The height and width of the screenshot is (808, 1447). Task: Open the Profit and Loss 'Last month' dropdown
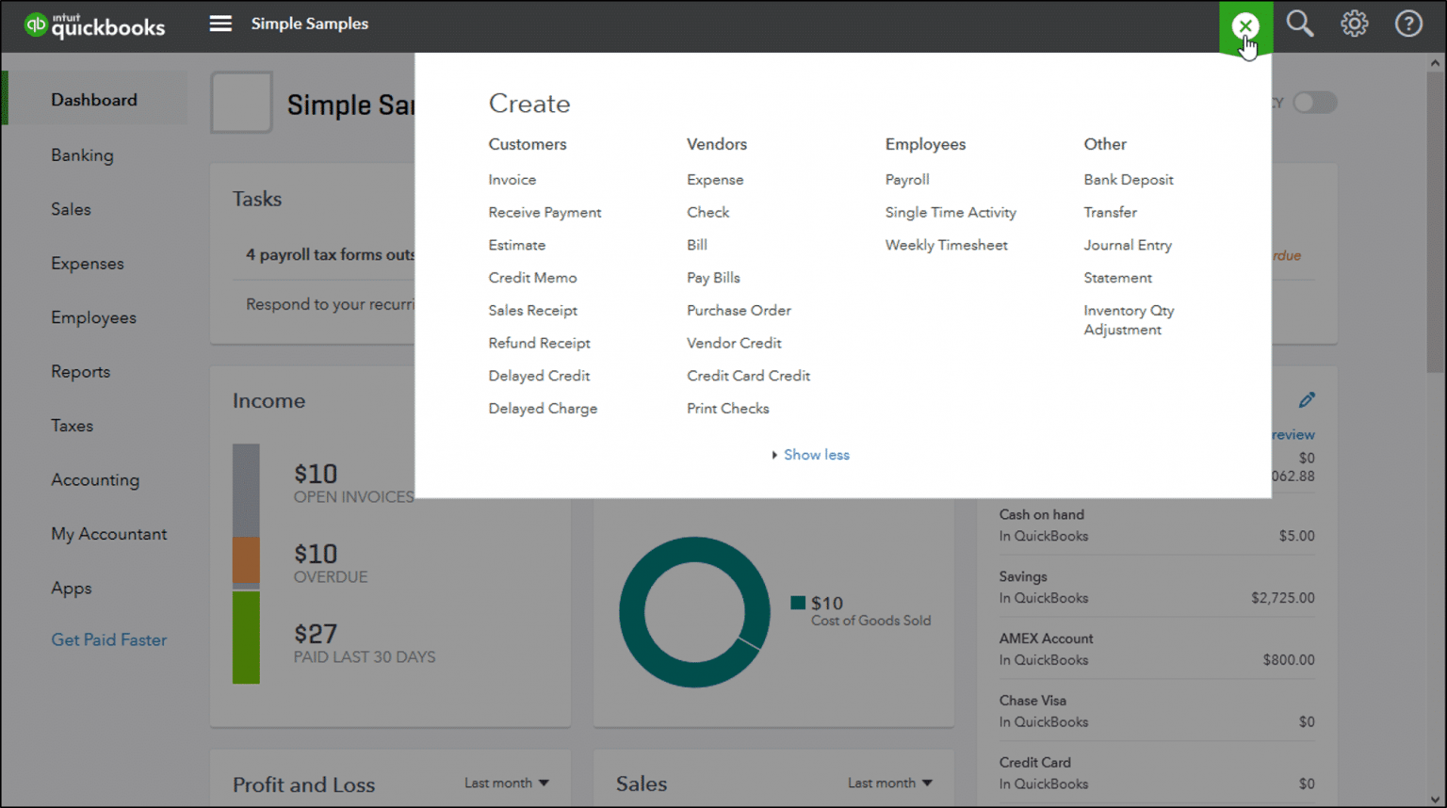tap(506, 783)
